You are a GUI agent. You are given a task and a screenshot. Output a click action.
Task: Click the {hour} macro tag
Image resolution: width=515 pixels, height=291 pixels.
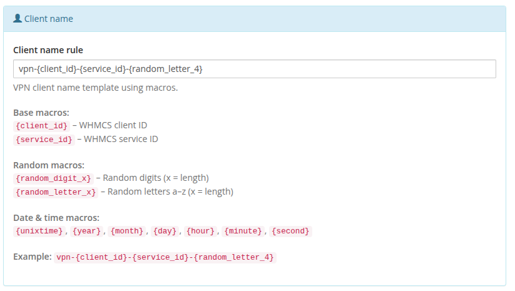(x=201, y=232)
